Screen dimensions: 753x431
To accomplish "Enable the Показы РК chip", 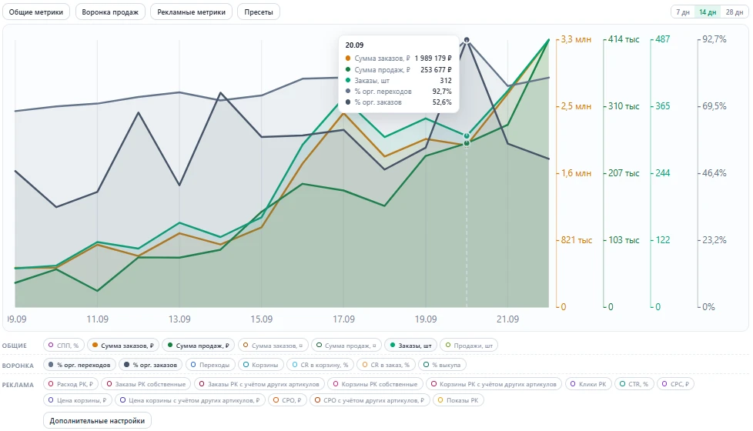I will click(x=458, y=399).
